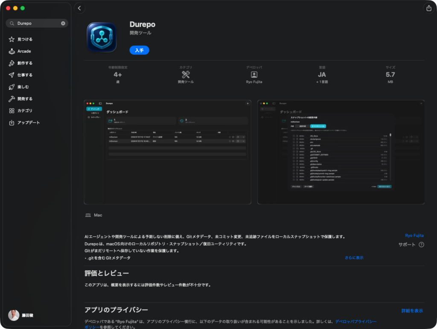Clear the Durepo search text
437x329 pixels.
63,23
